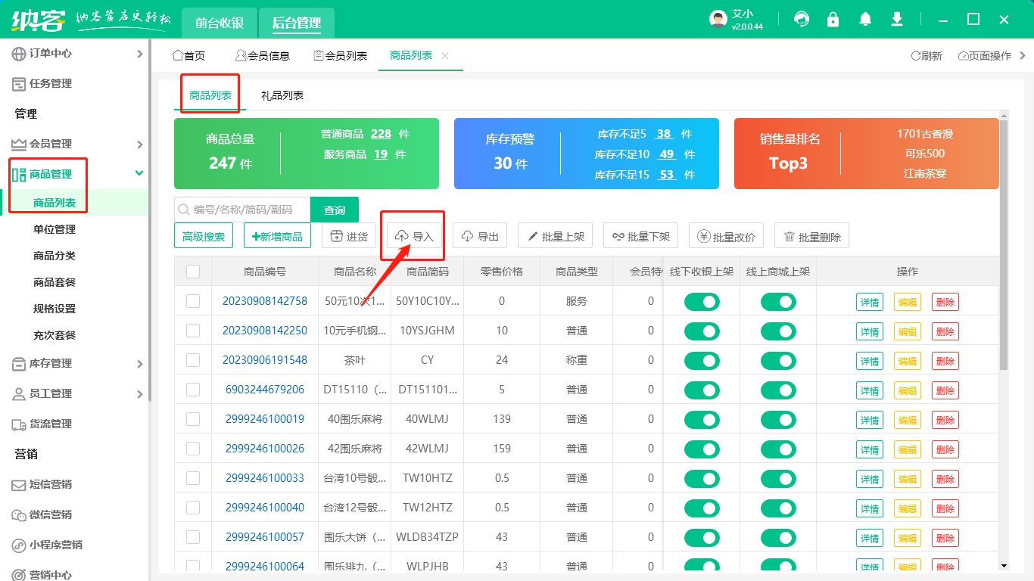This screenshot has width=1034, height=581.
Task: Select the 批量改价 bulk price change tool
Action: click(x=726, y=235)
